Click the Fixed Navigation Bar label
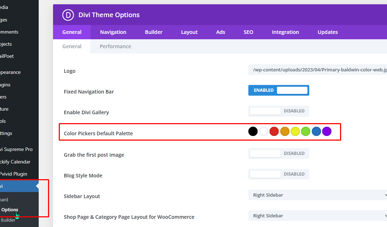 click(89, 92)
